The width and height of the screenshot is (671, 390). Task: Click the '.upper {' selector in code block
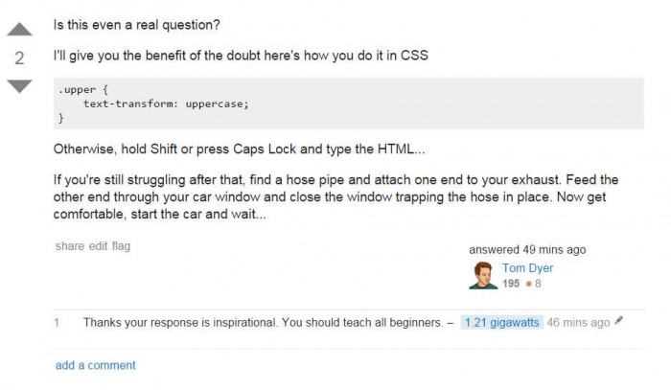(83, 90)
